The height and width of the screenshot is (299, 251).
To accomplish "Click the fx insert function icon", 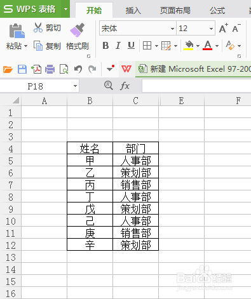I will click(x=125, y=86).
